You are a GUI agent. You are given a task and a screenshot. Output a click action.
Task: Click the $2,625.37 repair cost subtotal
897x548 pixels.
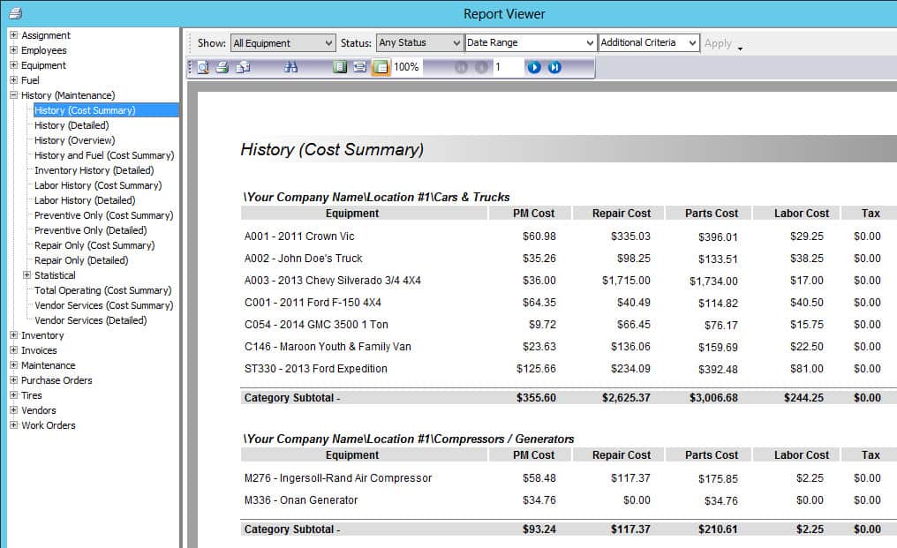(626, 398)
